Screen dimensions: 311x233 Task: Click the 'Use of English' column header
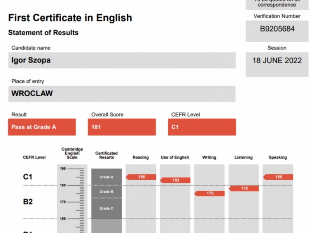tap(175, 157)
